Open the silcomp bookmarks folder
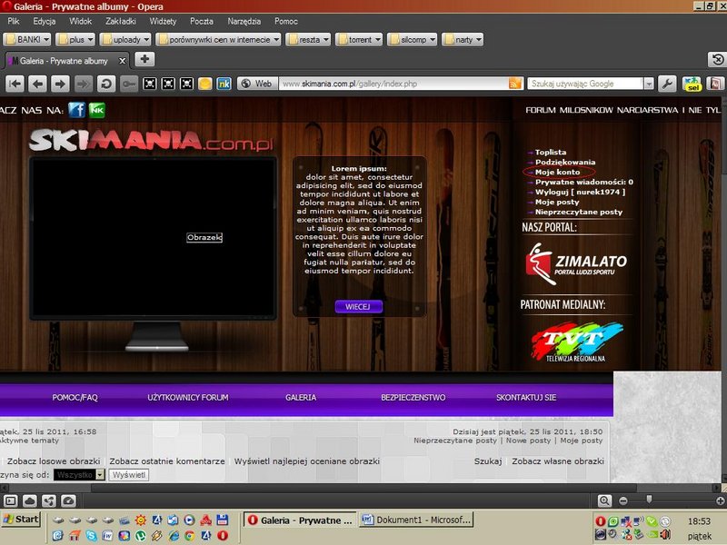 (413, 40)
